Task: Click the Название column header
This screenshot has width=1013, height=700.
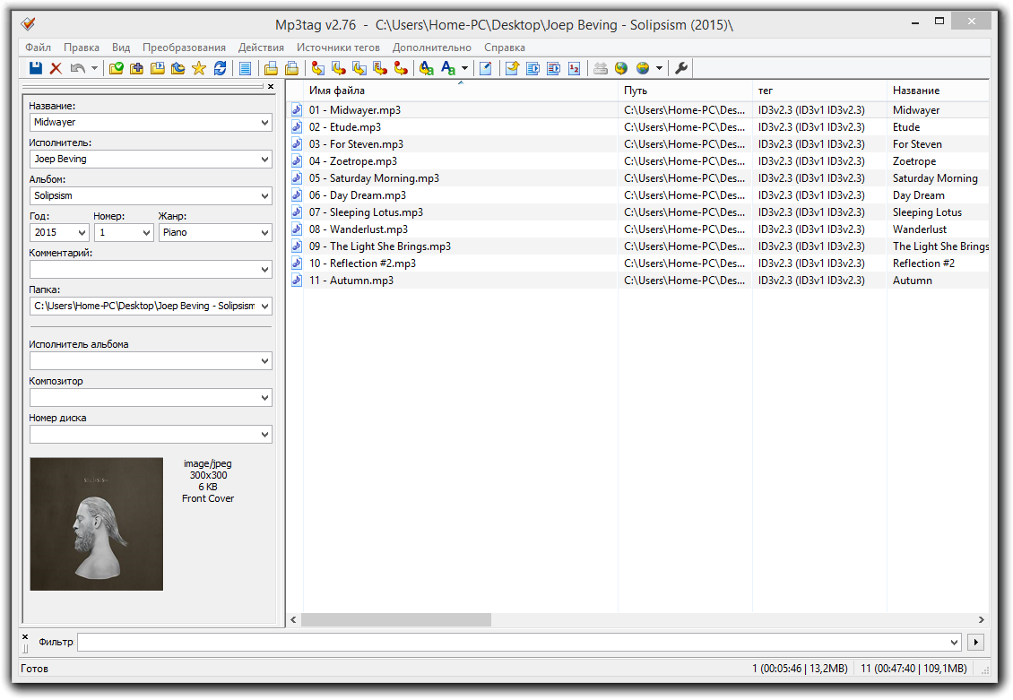Action: coord(916,91)
